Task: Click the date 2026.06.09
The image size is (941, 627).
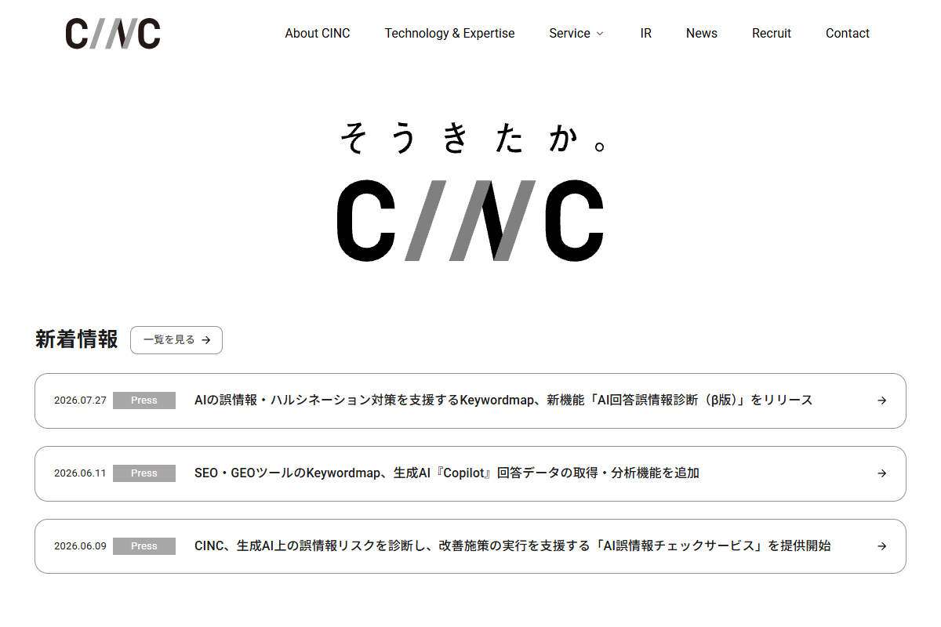Action: pyautogui.click(x=80, y=546)
